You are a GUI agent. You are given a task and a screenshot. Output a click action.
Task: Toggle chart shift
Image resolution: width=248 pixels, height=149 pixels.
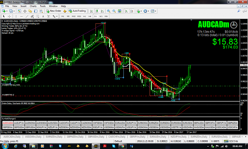coord(132,11)
